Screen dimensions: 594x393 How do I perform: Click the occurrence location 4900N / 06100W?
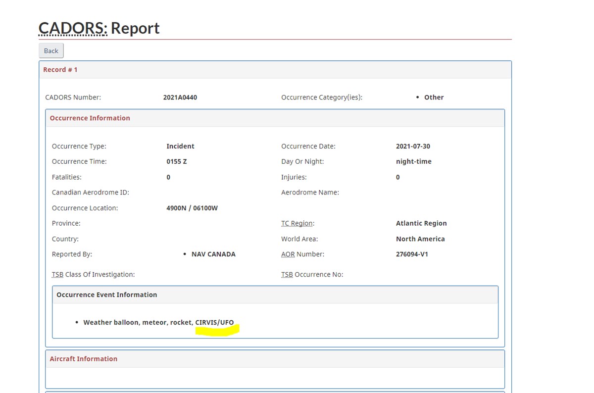(x=192, y=208)
